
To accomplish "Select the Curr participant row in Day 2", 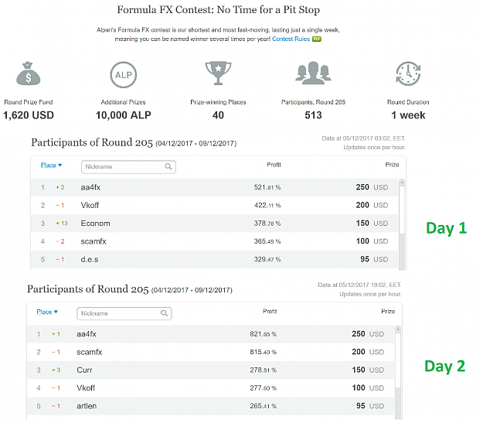I will click(x=210, y=370).
